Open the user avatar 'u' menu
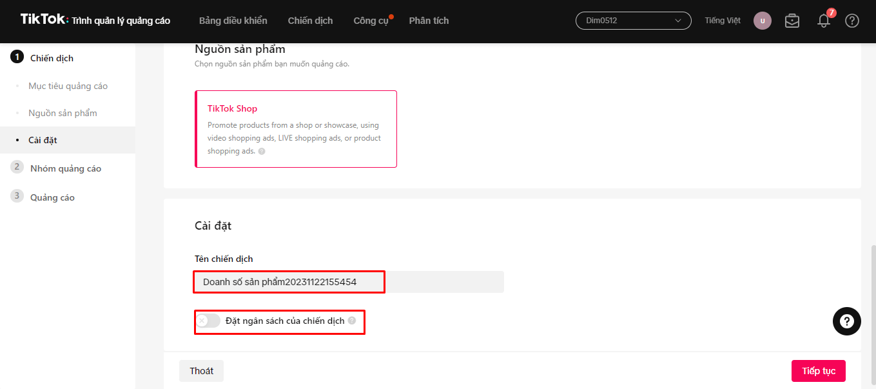 (x=763, y=21)
